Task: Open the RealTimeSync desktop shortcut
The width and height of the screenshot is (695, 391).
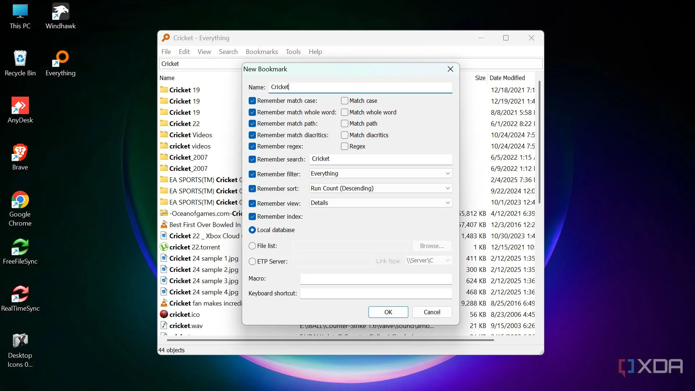Action: coord(20,299)
